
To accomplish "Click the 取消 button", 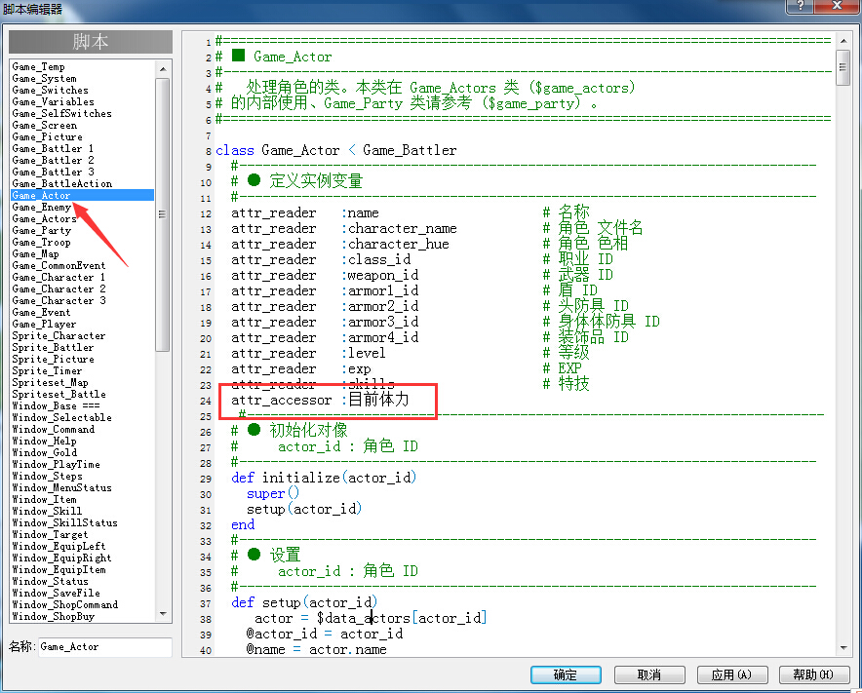I will pyautogui.click(x=649, y=674).
